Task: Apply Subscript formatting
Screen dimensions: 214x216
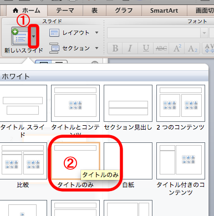Action: [192, 48]
